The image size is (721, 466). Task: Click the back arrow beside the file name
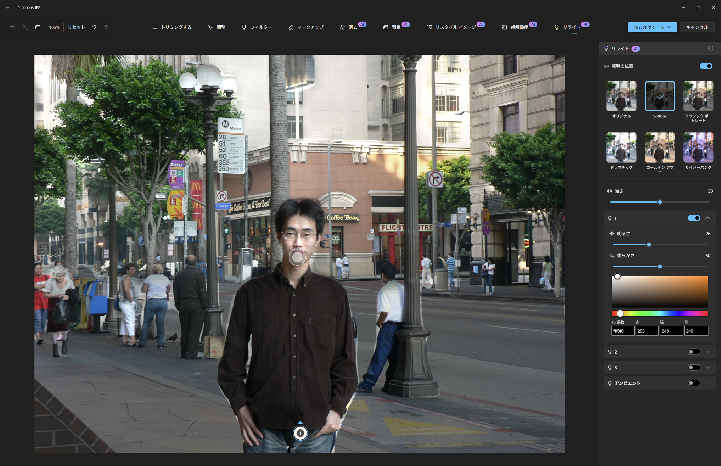coord(8,8)
